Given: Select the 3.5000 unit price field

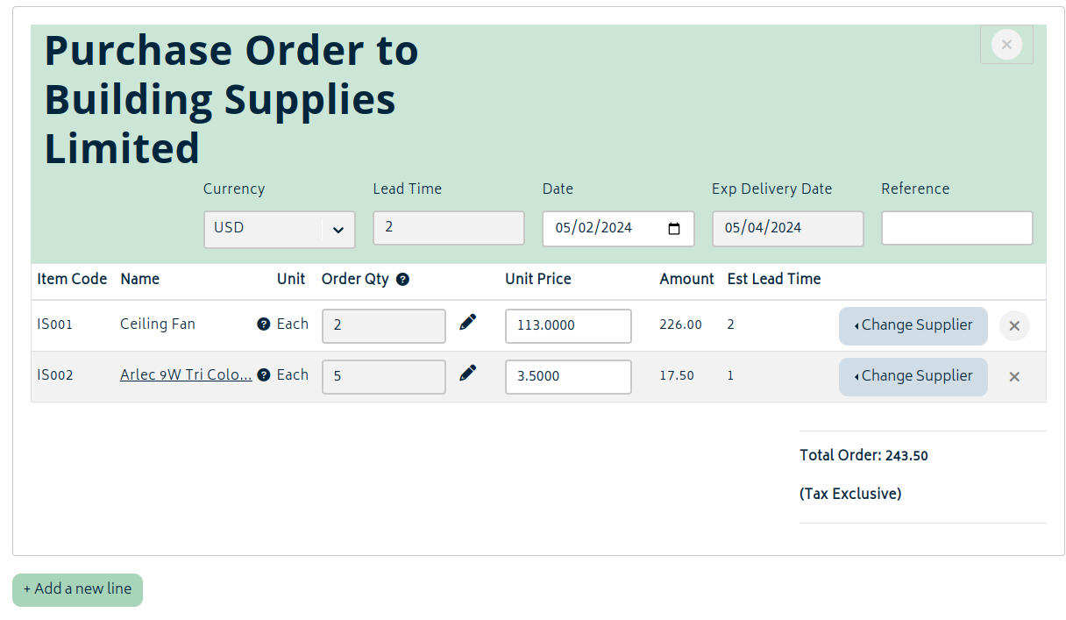Looking at the screenshot, I should pyautogui.click(x=568, y=376).
